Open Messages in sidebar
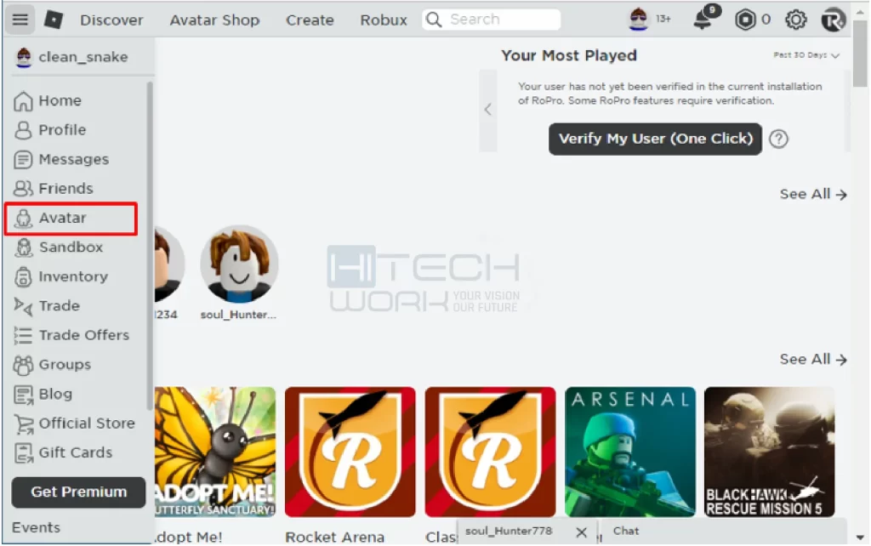Image resolution: width=871 pixels, height=546 pixels. pos(73,159)
